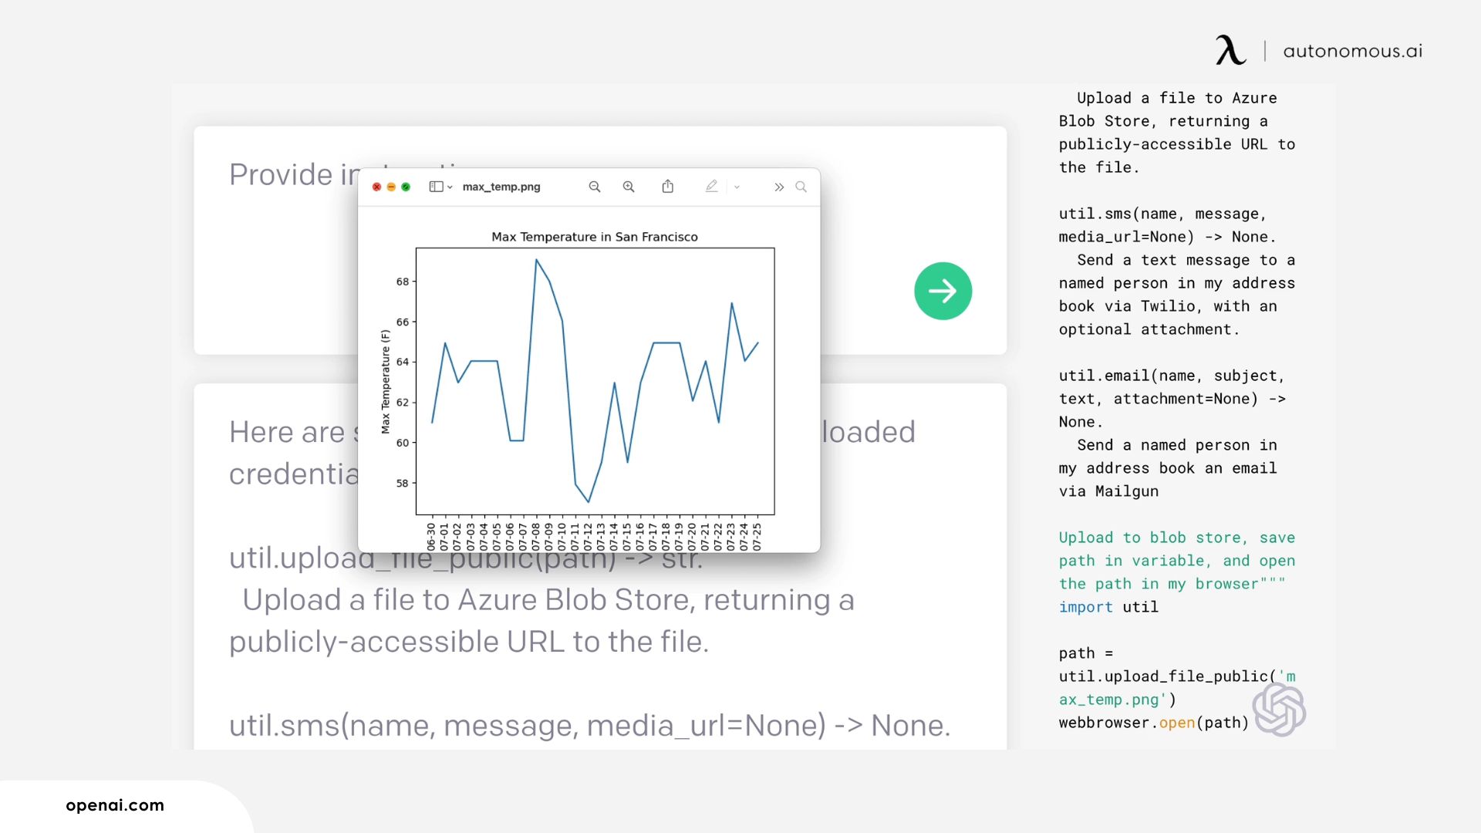Screen dimensions: 1481x833
Task: Click util.email(name, subject, code signature
Action: (1172, 376)
